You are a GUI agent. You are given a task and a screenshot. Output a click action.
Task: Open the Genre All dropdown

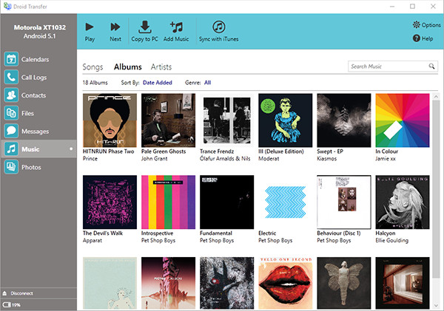[207, 83]
